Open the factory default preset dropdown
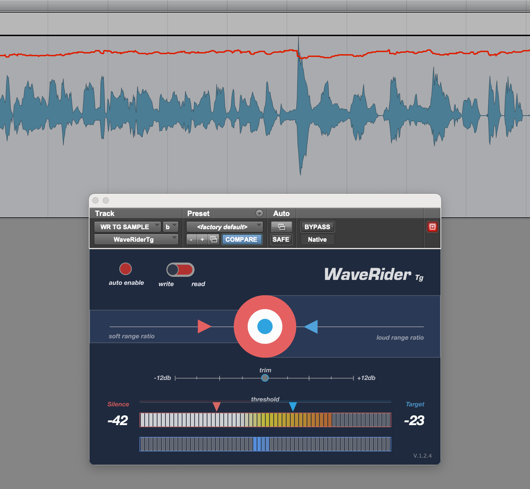530x489 pixels. pos(224,227)
